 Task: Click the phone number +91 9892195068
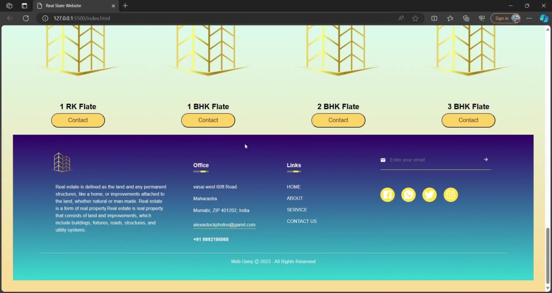click(211, 239)
